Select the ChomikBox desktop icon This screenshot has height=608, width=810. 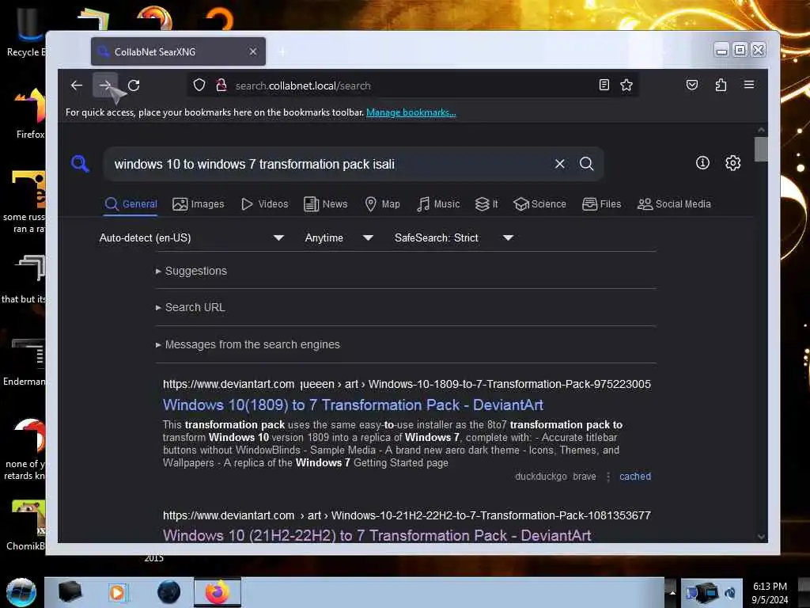pyautogui.click(x=26, y=525)
